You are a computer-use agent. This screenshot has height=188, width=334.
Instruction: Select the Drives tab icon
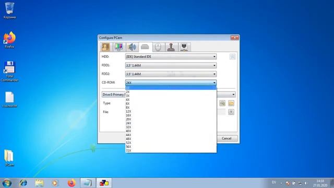(x=145, y=46)
